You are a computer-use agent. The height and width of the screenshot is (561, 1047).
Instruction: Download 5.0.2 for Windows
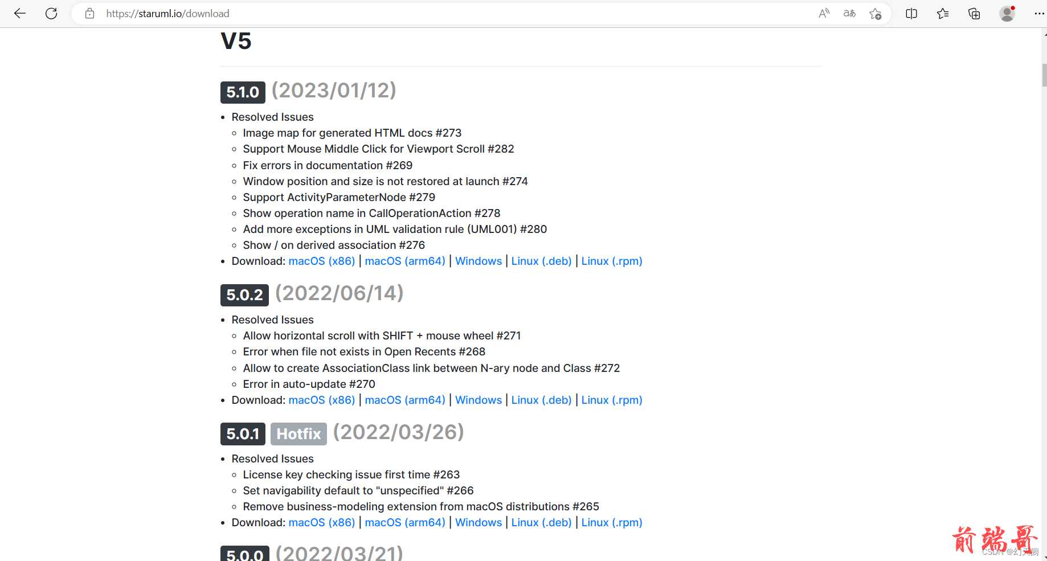pyautogui.click(x=478, y=400)
